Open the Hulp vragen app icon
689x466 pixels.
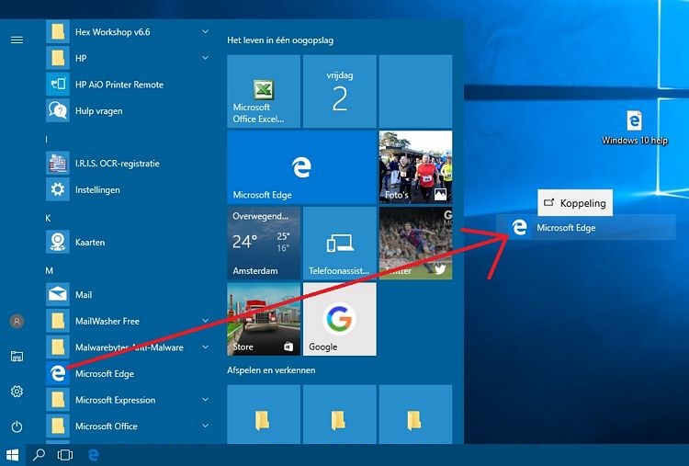pyautogui.click(x=58, y=110)
